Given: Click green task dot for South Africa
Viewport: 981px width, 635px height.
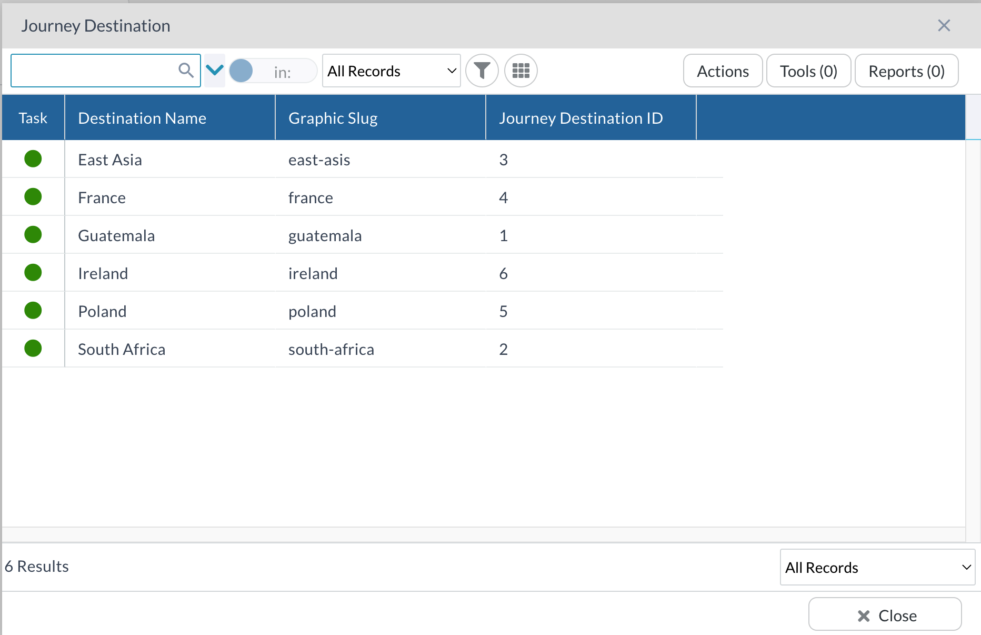Looking at the screenshot, I should tap(33, 348).
